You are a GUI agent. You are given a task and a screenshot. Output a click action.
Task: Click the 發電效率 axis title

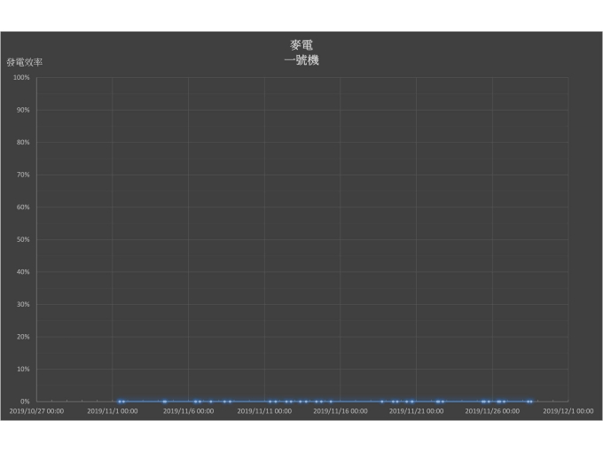24,63
